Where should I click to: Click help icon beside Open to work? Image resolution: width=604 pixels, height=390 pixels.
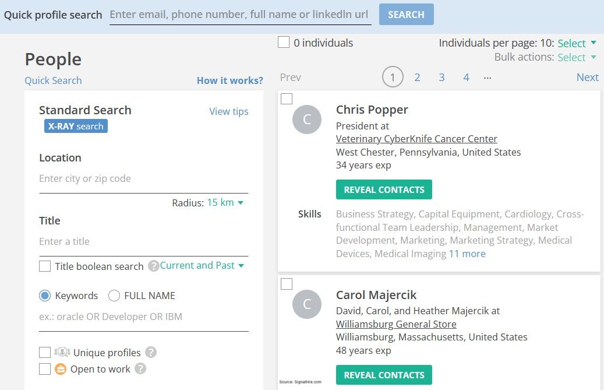140,369
